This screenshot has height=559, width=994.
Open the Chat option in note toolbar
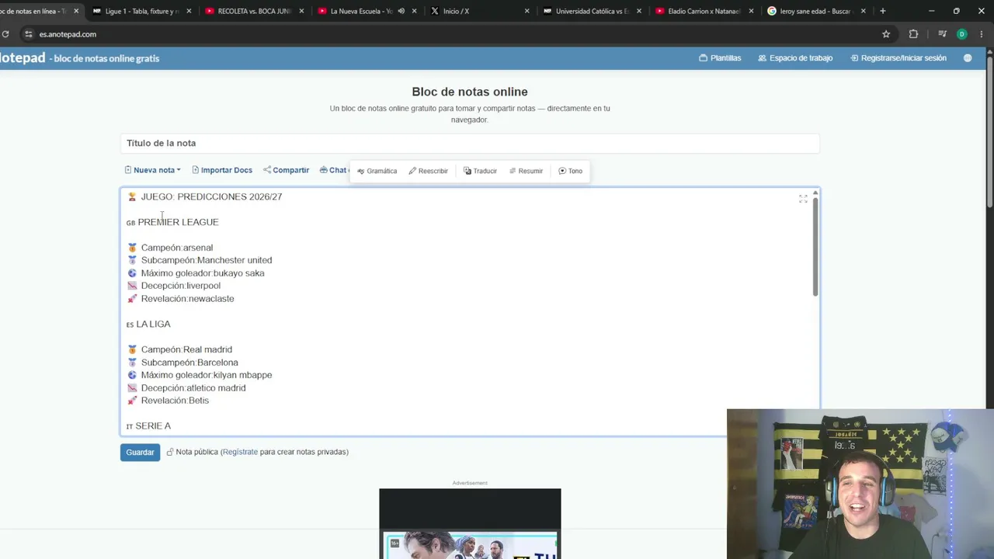point(334,170)
